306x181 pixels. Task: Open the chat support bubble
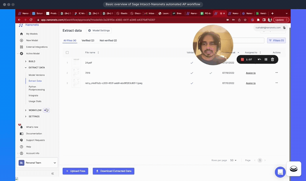(x=280, y=172)
